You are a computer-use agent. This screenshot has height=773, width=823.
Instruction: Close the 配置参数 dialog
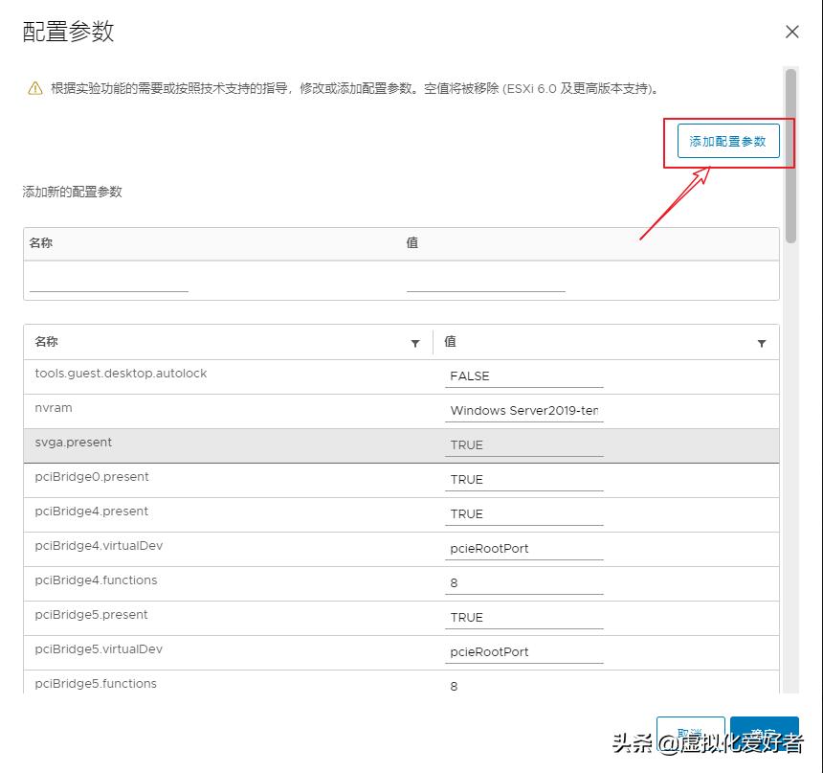point(791,32)
